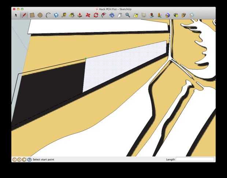Click the third status bar circle icon

click(24, 160)
